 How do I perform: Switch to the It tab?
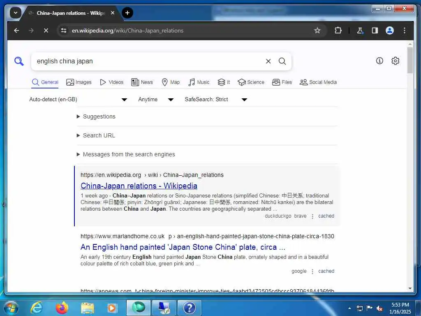click(224, 82)
